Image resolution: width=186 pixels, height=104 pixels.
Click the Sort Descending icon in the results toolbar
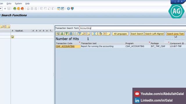point(67,34)
